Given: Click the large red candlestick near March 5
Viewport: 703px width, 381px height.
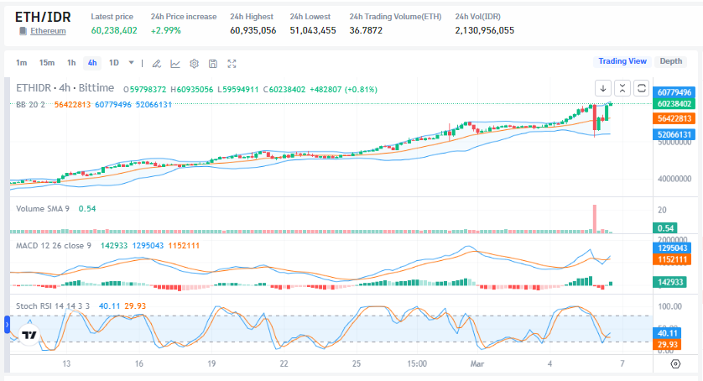Looking at the screenshot, I should pos(595,117).
